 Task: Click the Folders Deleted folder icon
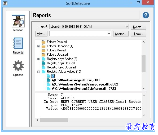click(x=43, y=42)
